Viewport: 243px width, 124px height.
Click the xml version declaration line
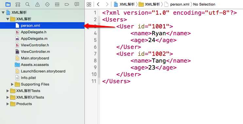click(170, 13)
